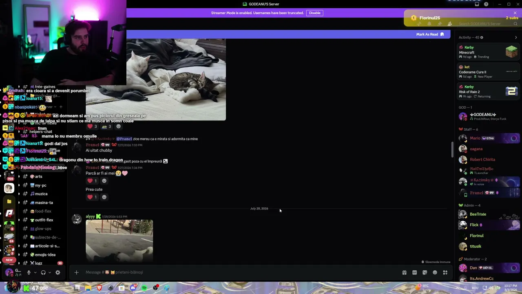
Task: Open File Explorer from the taskbar
Action: pyautogui.click(x=88, y=288)
